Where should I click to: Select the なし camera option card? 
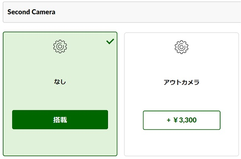click(x=60, y=94)
